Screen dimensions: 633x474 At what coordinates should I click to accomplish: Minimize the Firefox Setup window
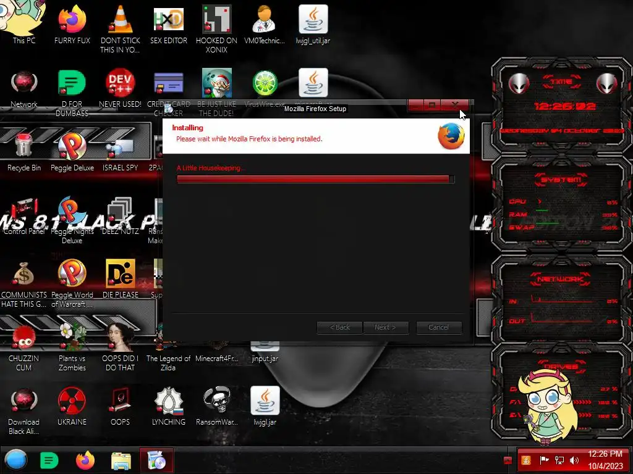416,105
